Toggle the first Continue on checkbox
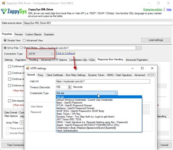This screenshot has width=173, height=150. point(9,66)
